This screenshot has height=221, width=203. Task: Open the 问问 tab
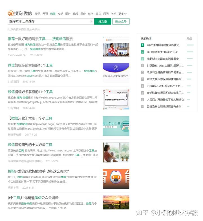coord(106,14)
